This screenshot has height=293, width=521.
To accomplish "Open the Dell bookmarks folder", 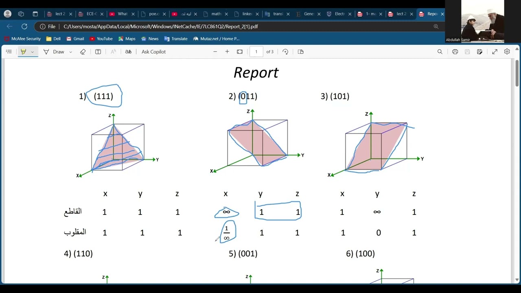I will (x=53, y=39).
